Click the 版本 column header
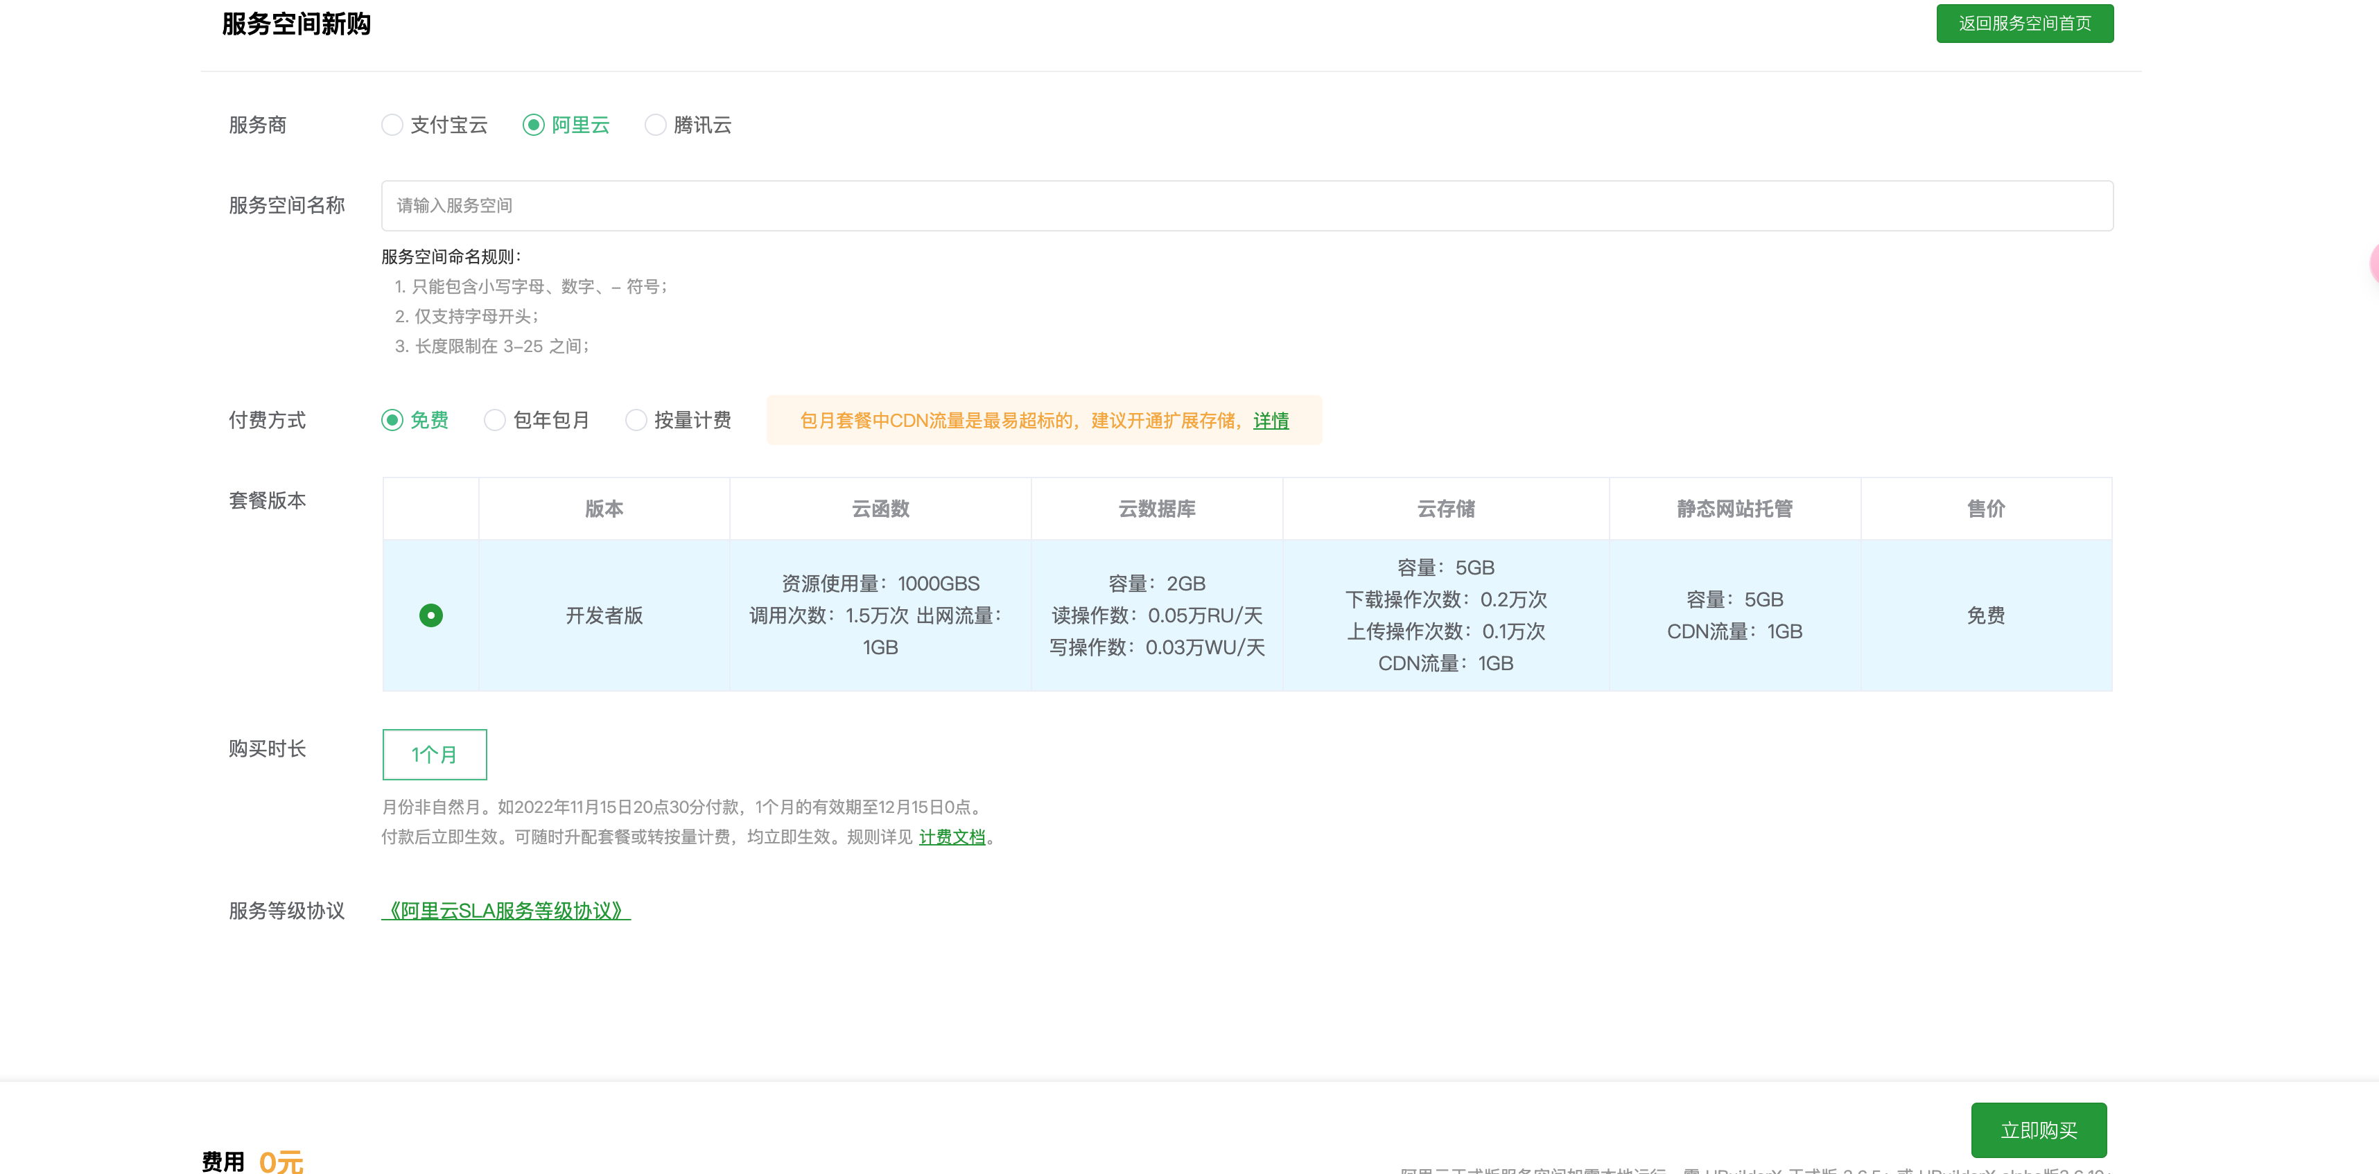This screenshot has width=2379, height=1174. pos(604,508)
